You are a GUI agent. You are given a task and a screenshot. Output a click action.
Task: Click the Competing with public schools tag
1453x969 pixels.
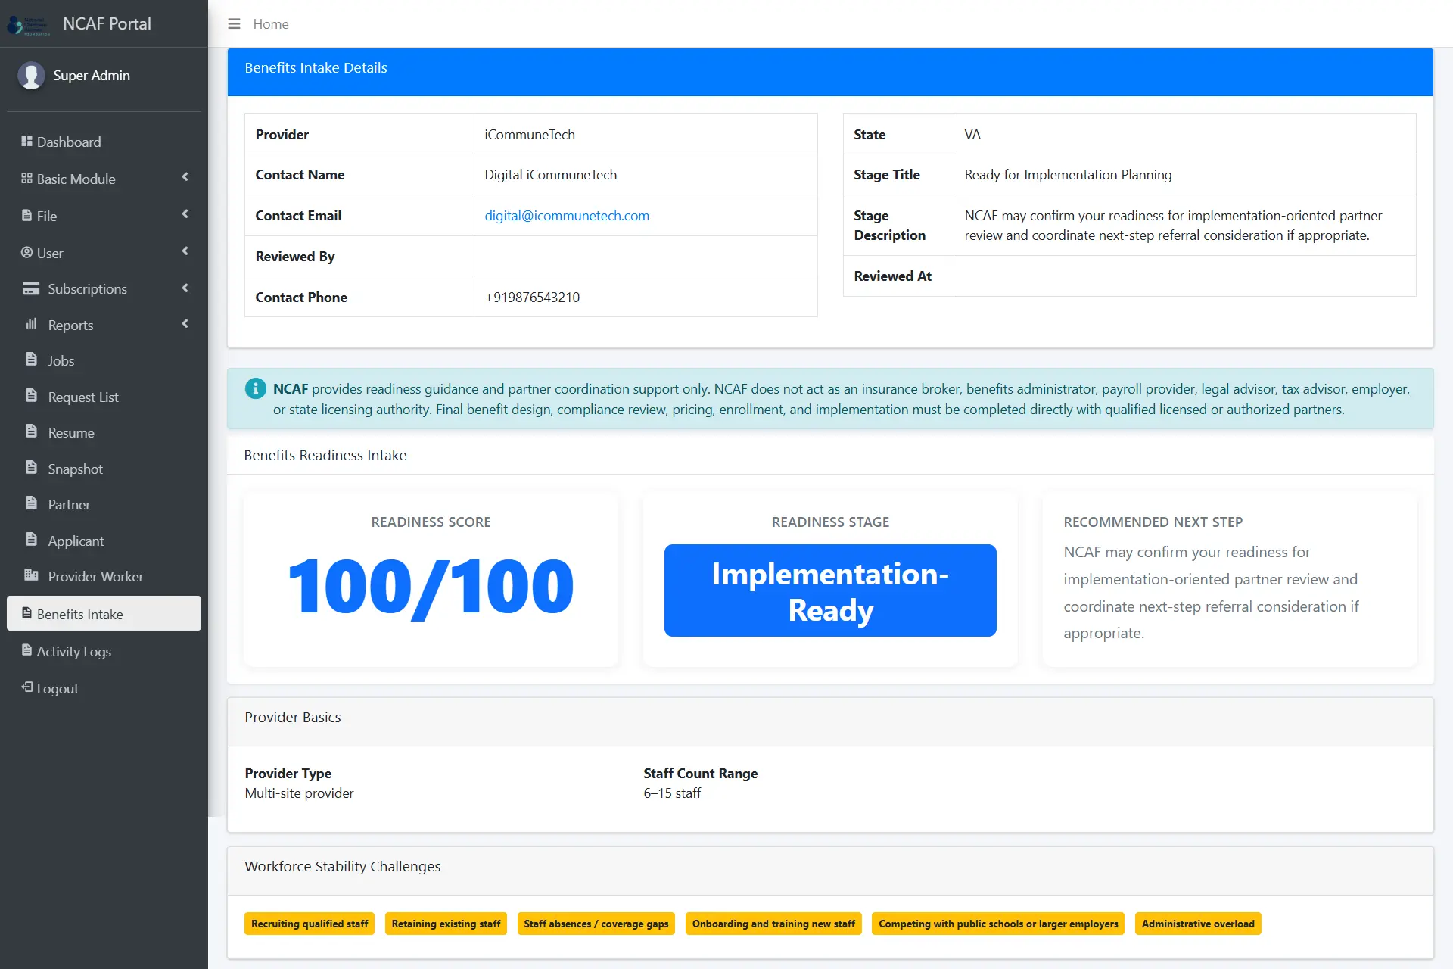point(998,924)
